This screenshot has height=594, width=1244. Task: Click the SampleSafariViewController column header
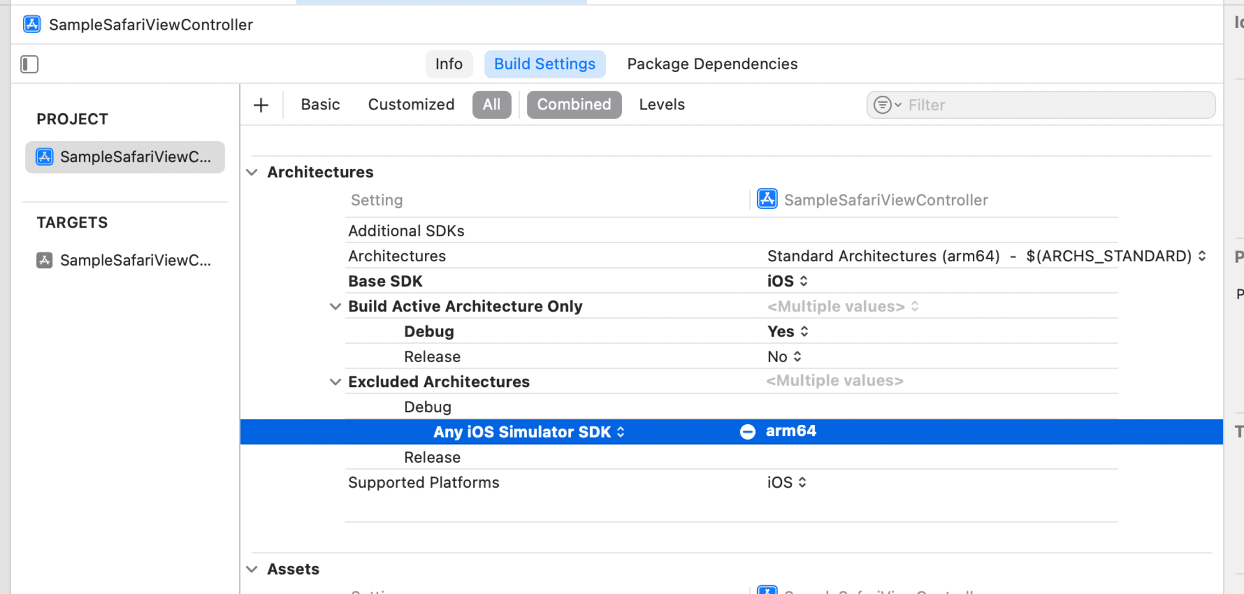pyautogui.click(x=886, y=200)
